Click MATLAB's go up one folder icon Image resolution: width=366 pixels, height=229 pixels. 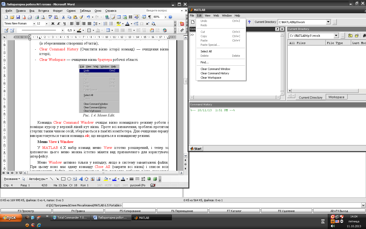(350, 36)
